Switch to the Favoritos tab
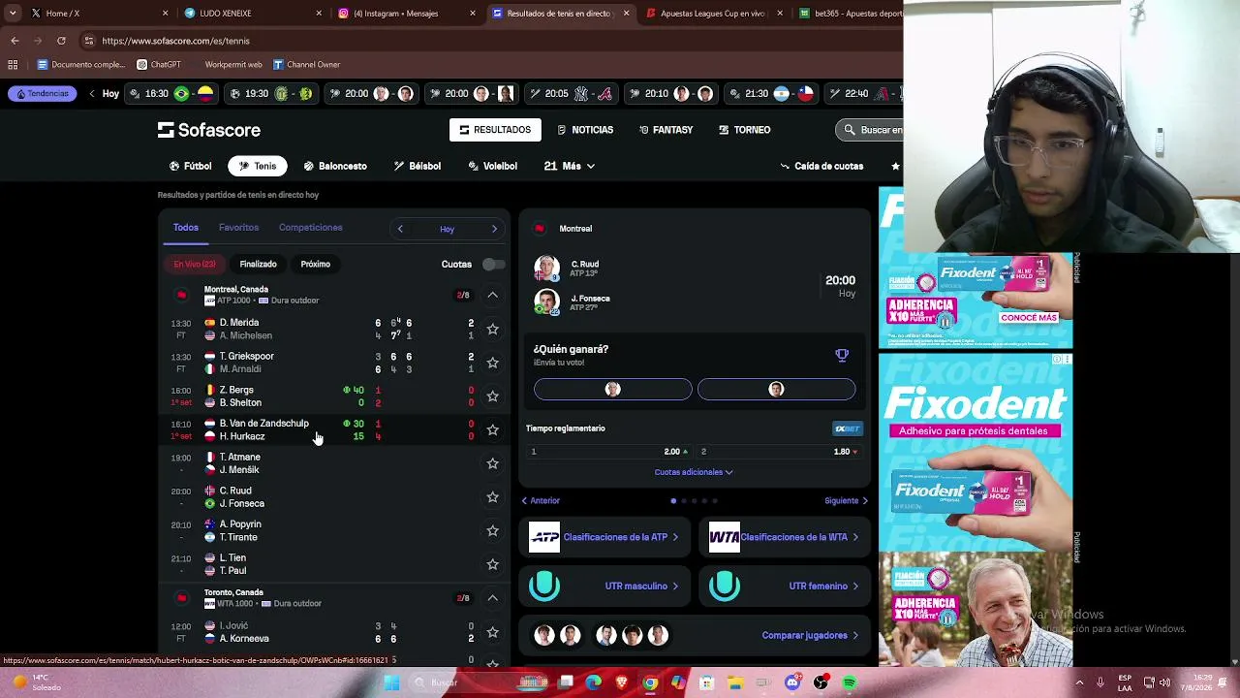Viewport: 1240px width, 698px height. coord(238,228)
